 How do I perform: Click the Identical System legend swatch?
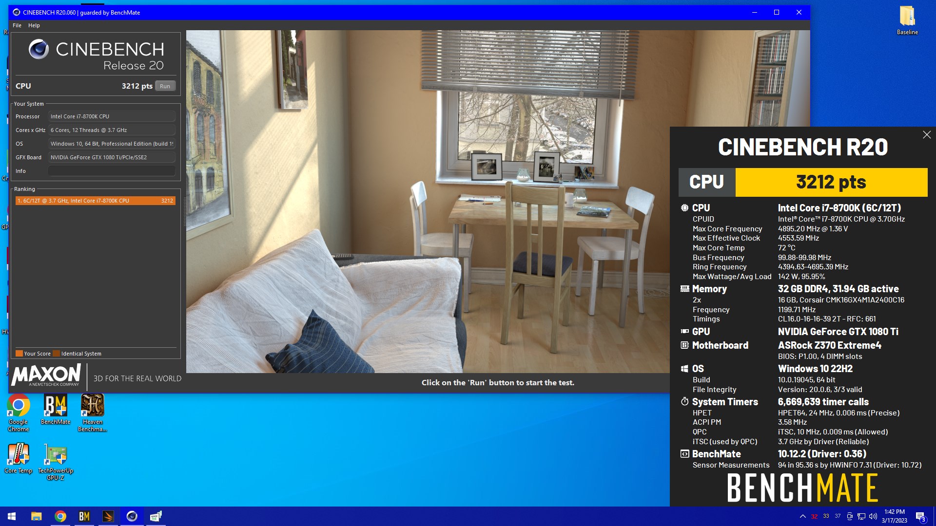[x=56, y=354]
